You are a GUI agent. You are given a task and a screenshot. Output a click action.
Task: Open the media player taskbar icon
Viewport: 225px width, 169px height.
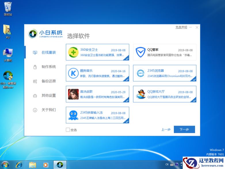[x=46, y=165]
